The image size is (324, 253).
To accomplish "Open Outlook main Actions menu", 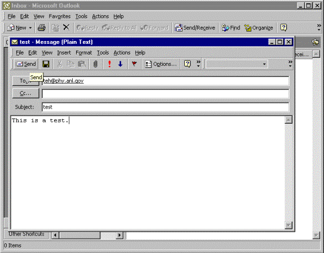I will tap(100, 16).
